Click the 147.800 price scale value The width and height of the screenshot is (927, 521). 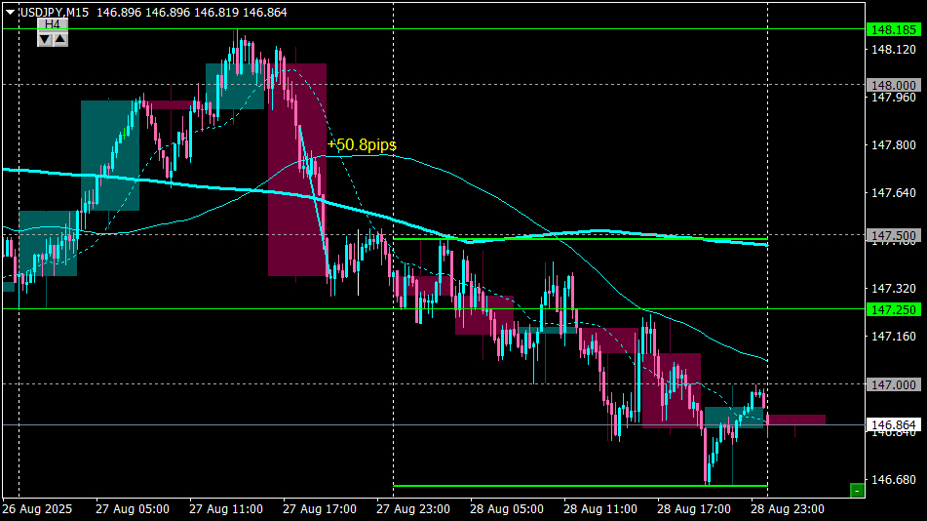(x=894, y=145)
